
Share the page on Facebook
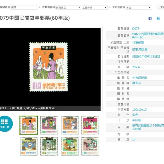coord(150,18)
